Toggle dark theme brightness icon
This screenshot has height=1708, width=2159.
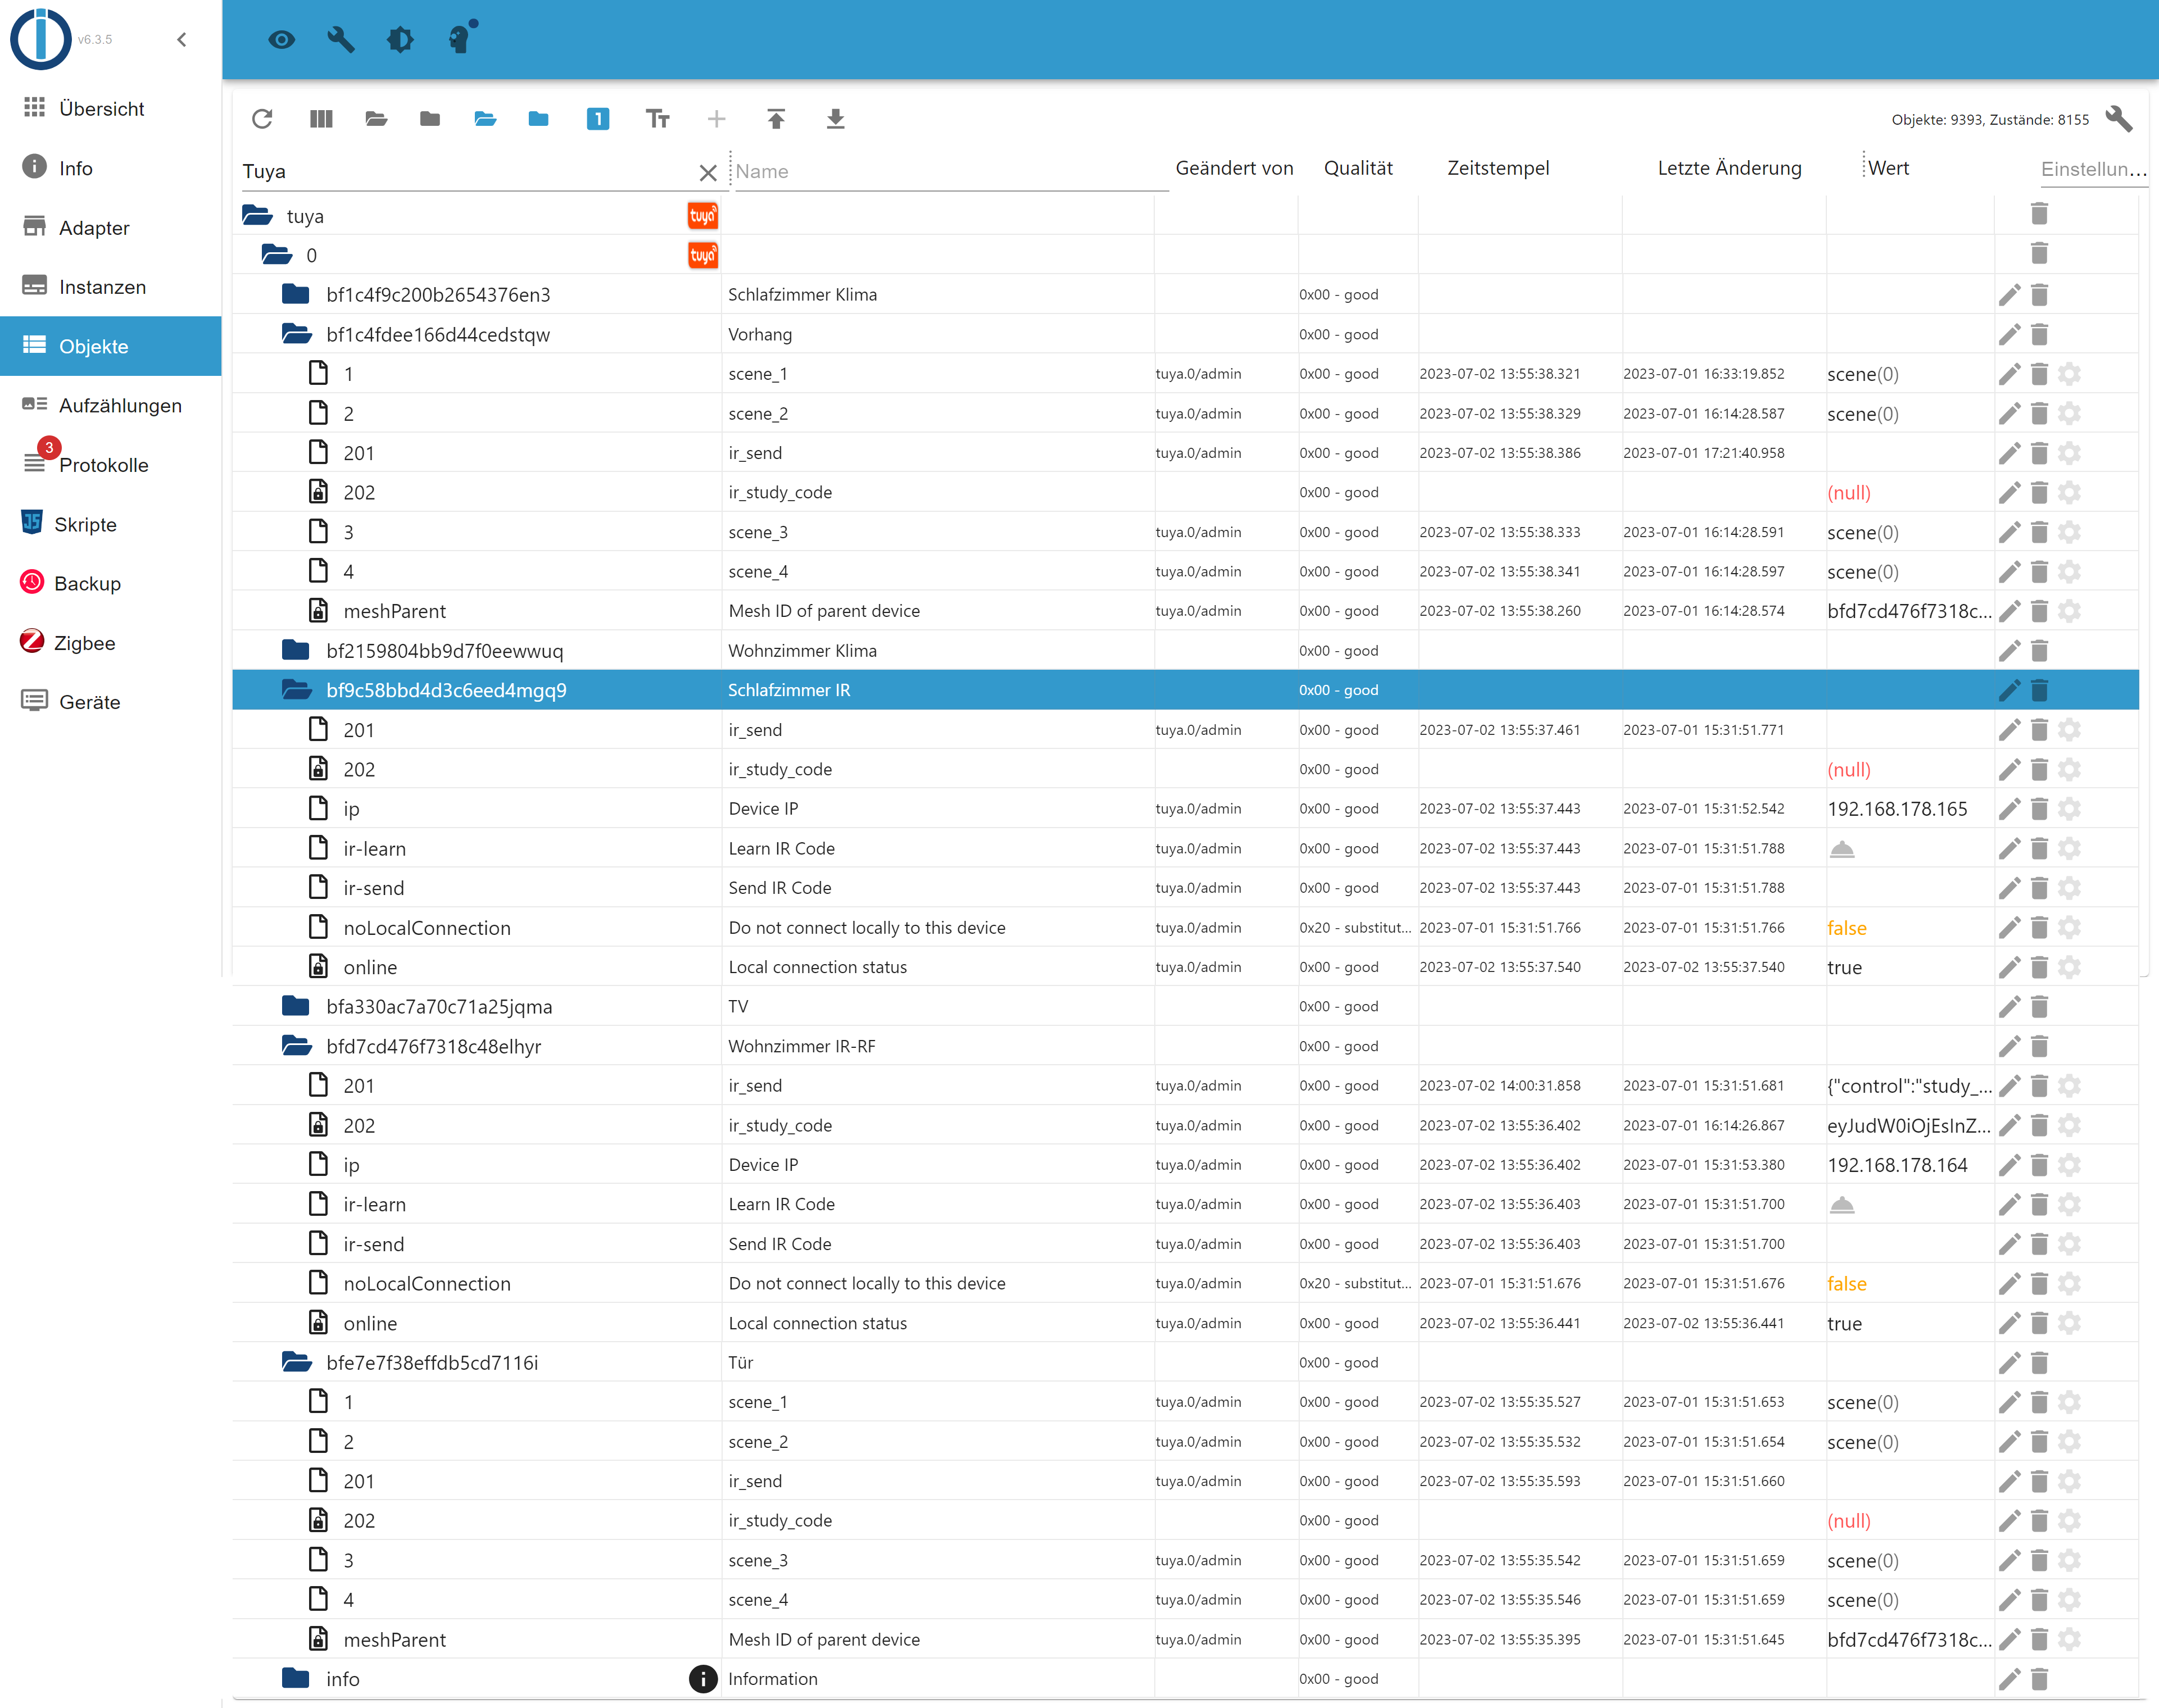(x=400, y=40)
